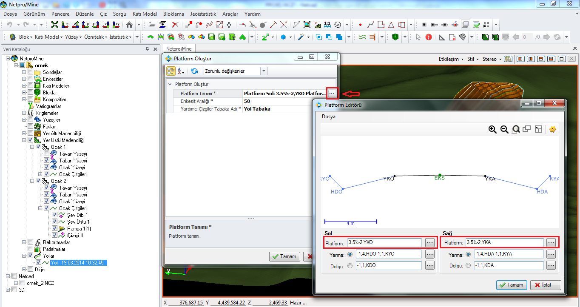Click the home view icon in toolbar
Screen dimensions: 580x307
point(129,25)
